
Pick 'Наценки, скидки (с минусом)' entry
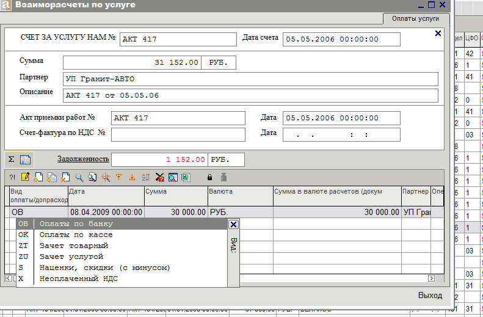pyautogui.click(x=122, y=268)
